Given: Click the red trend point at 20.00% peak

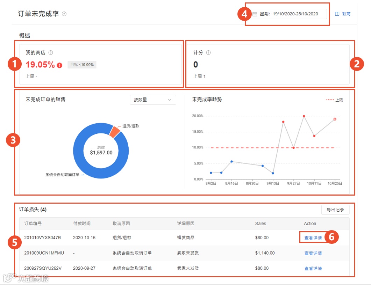Looking at the screenshot, I should click(x=304, y=116).
